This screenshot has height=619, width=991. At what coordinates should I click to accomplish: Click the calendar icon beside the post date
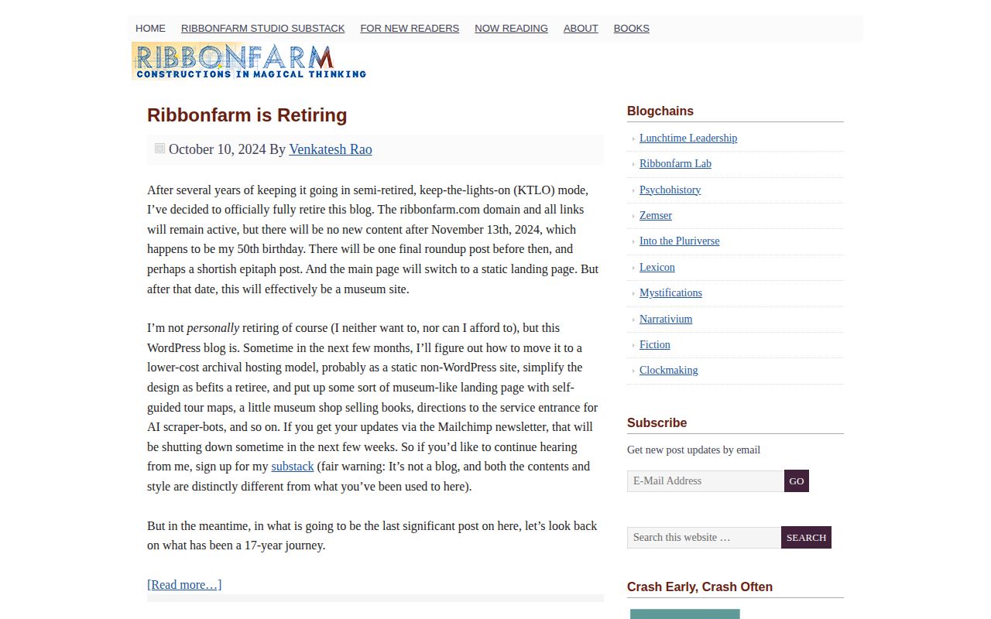pos(159,148)
